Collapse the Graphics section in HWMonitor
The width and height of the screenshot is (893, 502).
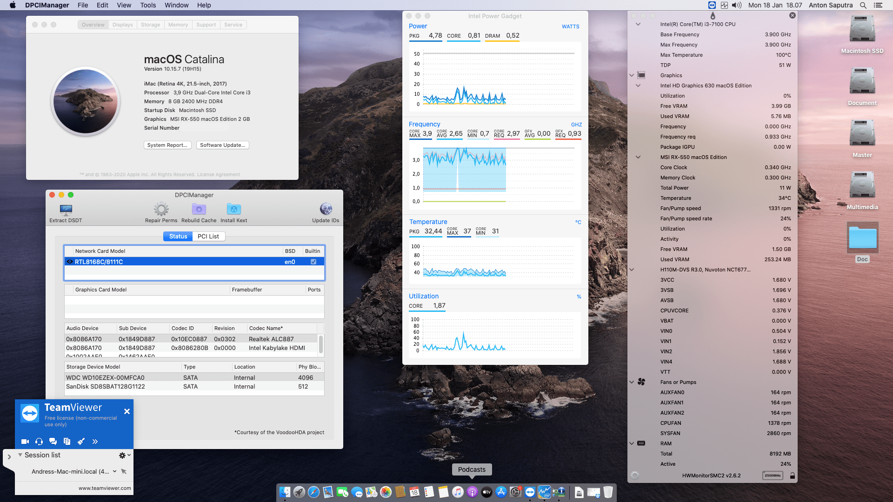[x=632, y=75]
